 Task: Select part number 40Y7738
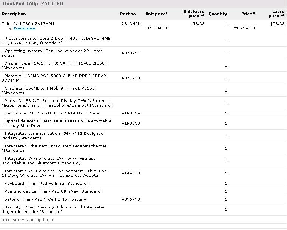[x=131, y=78]
